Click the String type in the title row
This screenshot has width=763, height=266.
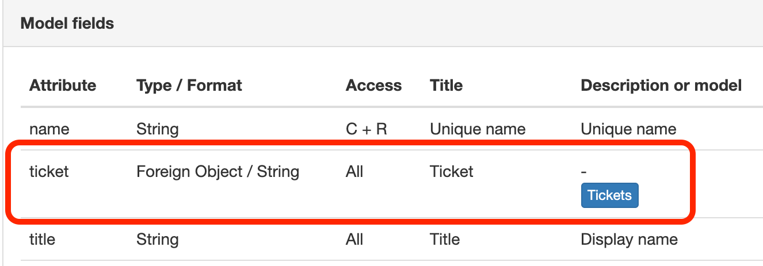click(x=157, y=239)
